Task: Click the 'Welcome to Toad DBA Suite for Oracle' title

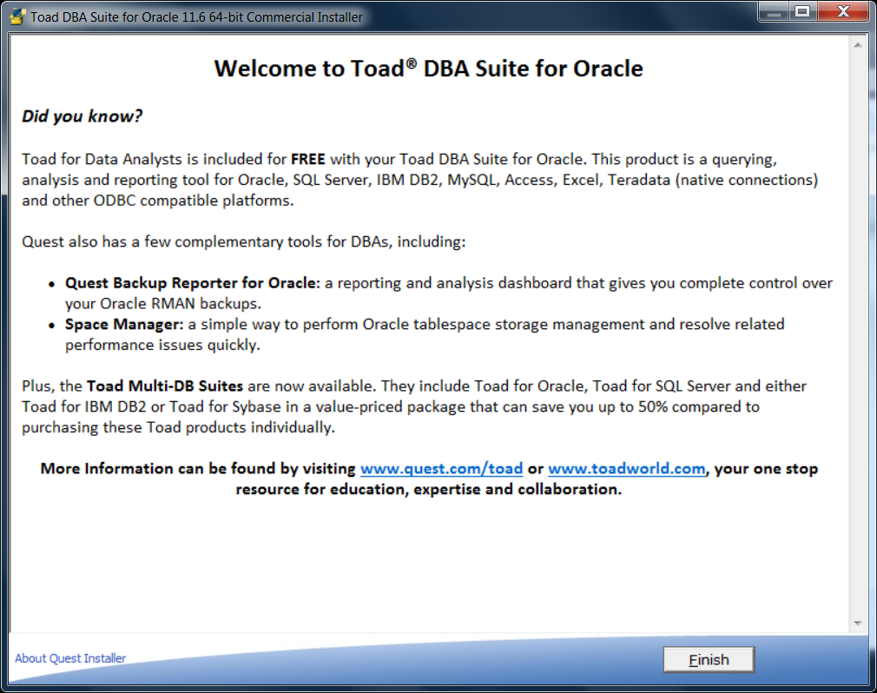Action: (428, 69)
